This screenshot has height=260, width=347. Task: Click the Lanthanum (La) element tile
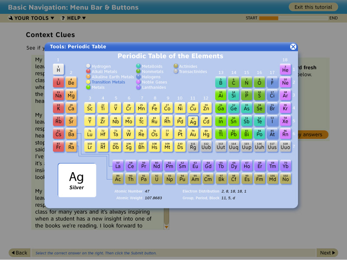pos(118,166)
